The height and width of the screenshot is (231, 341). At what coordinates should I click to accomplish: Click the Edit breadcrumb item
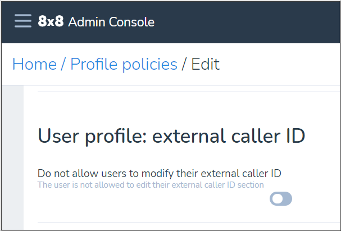coord(205,64)
